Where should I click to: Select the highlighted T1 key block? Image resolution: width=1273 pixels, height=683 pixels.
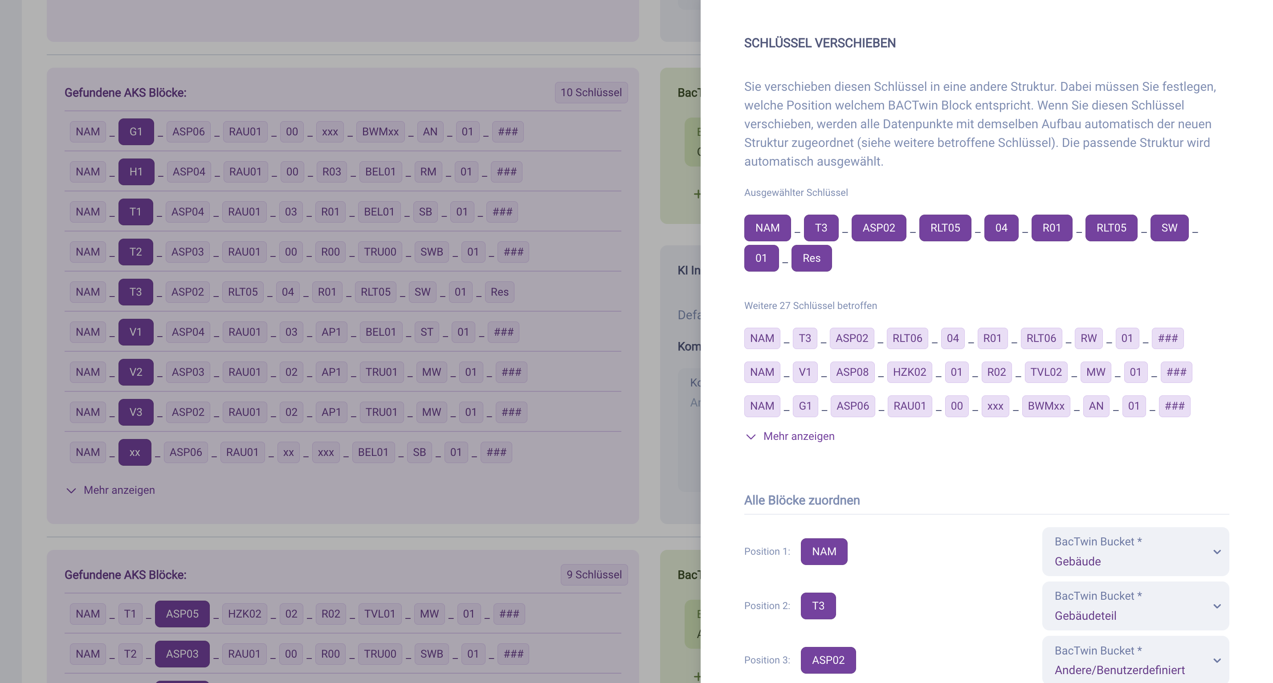pos(135,212)
